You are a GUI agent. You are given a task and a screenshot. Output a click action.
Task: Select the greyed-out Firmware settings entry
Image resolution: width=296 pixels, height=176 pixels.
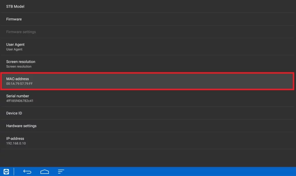[x=147, y=32]
